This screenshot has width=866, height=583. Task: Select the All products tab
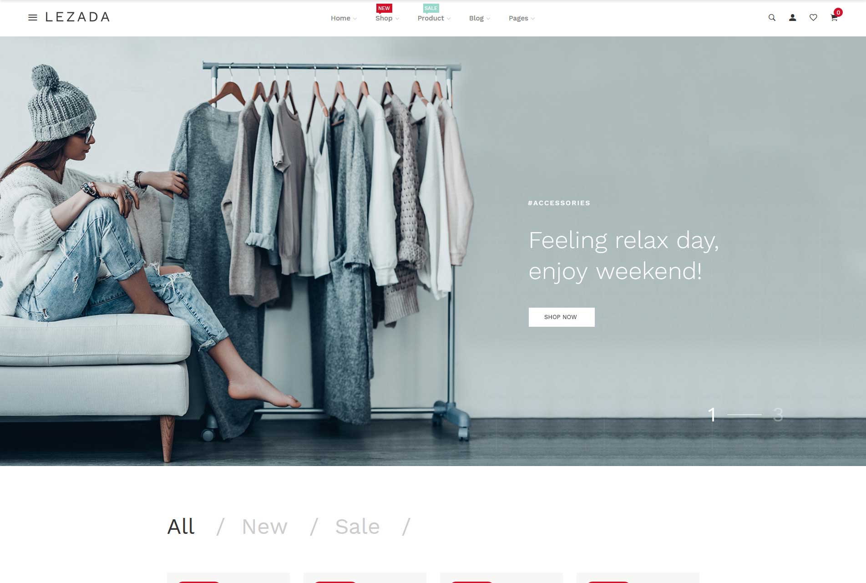pyautogui.click(x=181, y=527)
